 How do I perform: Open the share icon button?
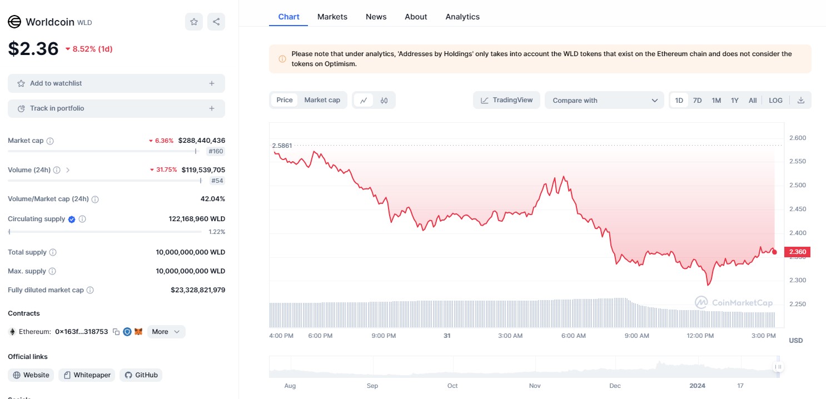[x=216, y=22]
